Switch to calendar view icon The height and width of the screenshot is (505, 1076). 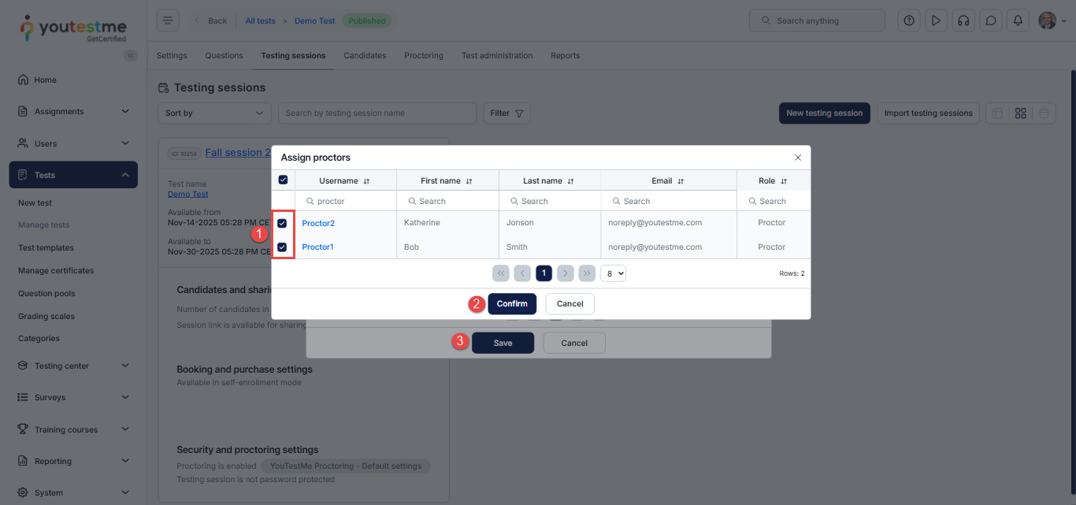coord(1044,113)
